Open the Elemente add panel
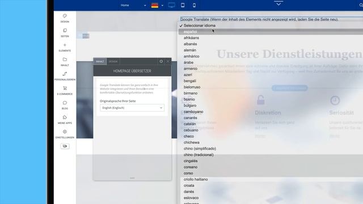363x204 pixels. pyautogui.click(x=65, y=48)
